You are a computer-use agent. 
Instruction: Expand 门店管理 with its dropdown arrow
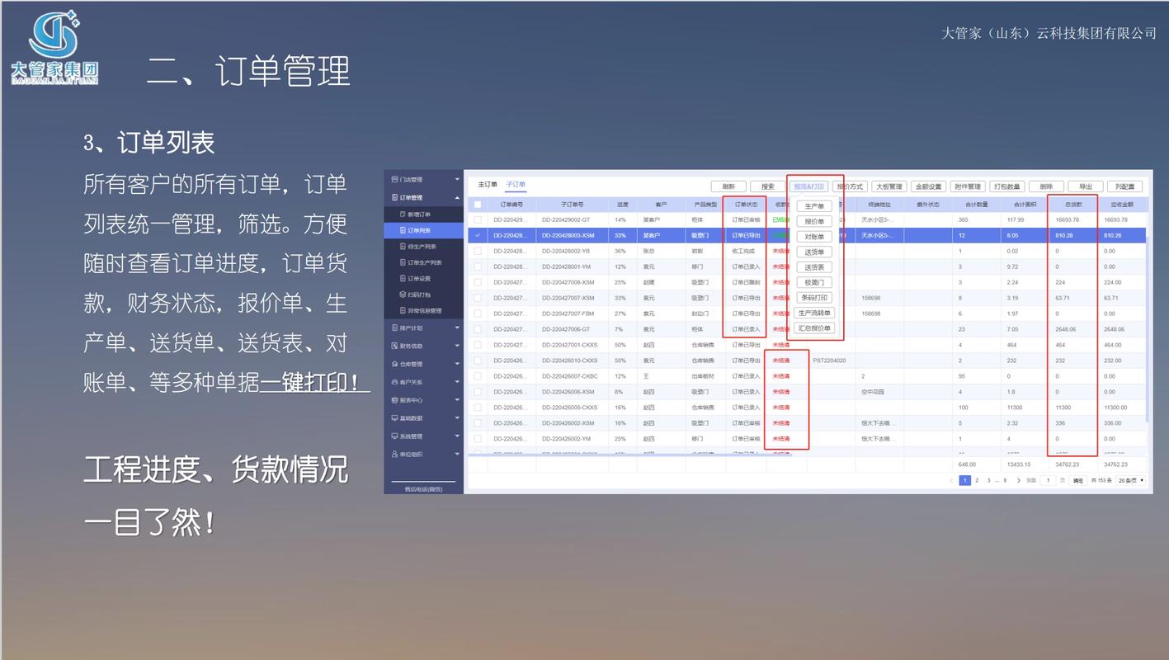(457, 179)
